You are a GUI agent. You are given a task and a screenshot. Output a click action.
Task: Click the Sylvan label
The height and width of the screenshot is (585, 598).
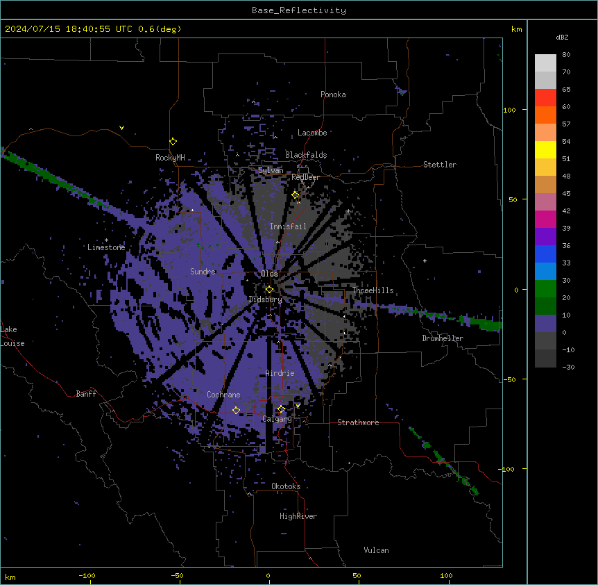tap(271, 170)
